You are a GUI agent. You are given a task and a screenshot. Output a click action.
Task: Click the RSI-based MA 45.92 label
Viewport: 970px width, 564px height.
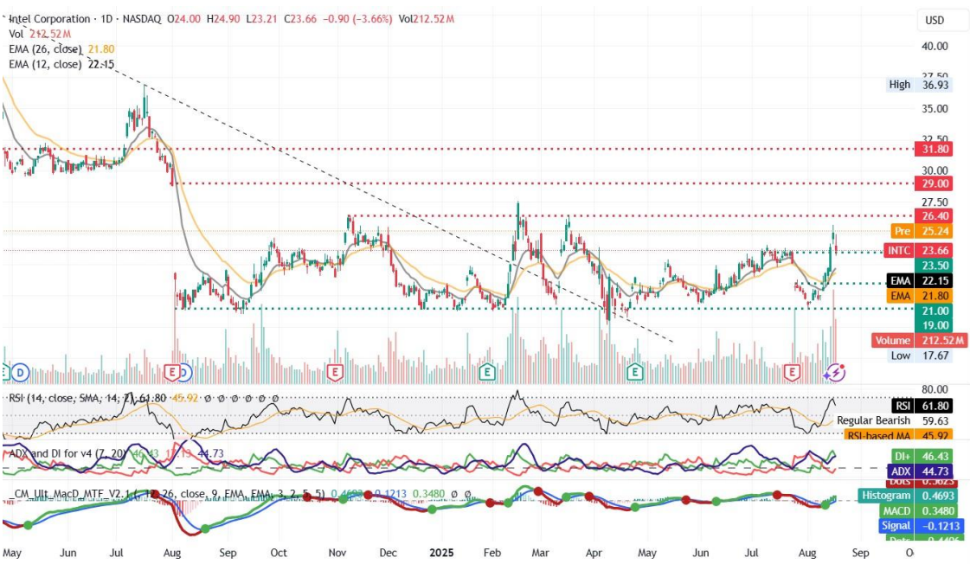[899, 435]
